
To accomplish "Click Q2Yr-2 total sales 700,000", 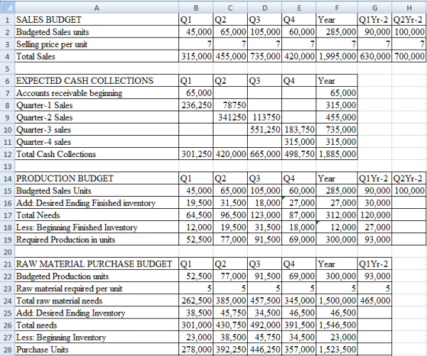I will point(409,56).
